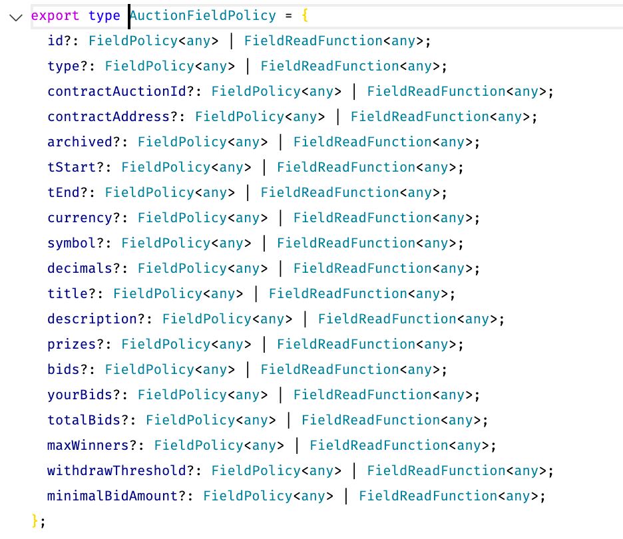Click FieldReadFunction on the id? line

[x=313, y=41]
